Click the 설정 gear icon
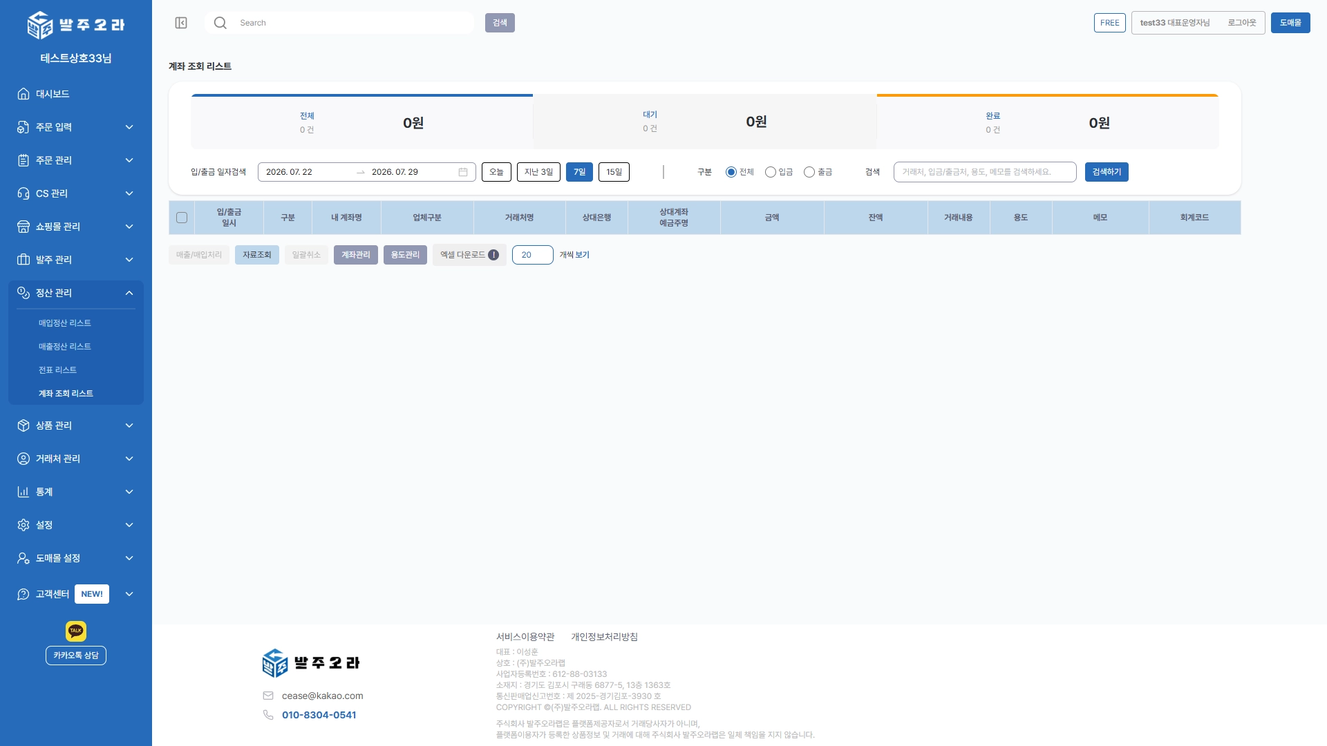The image size is (1327, 746). point(23,525)
